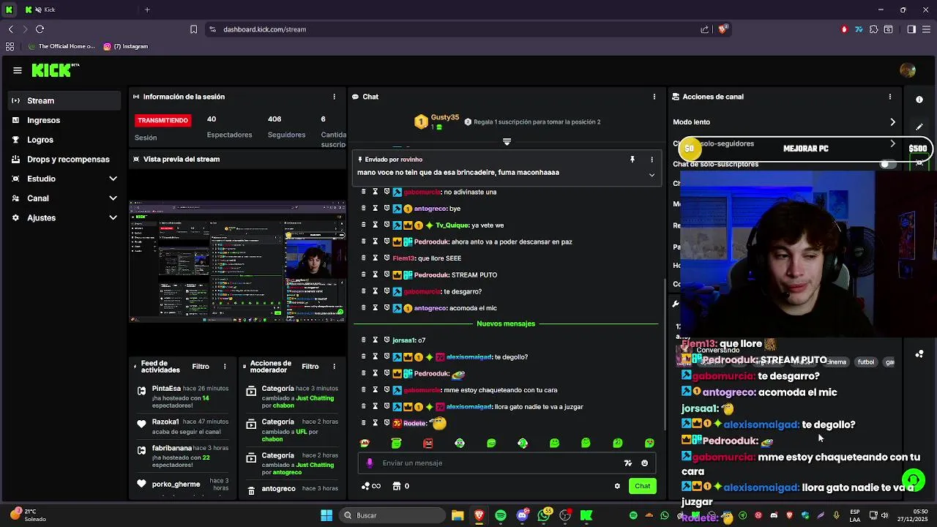Timeout Rodete using hourglass icon
The height and width of the screenshot is (527, 937).
pos(375,422)
